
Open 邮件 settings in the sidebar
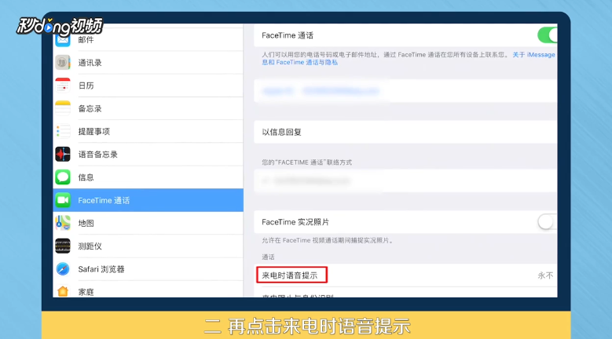(148, 39)
